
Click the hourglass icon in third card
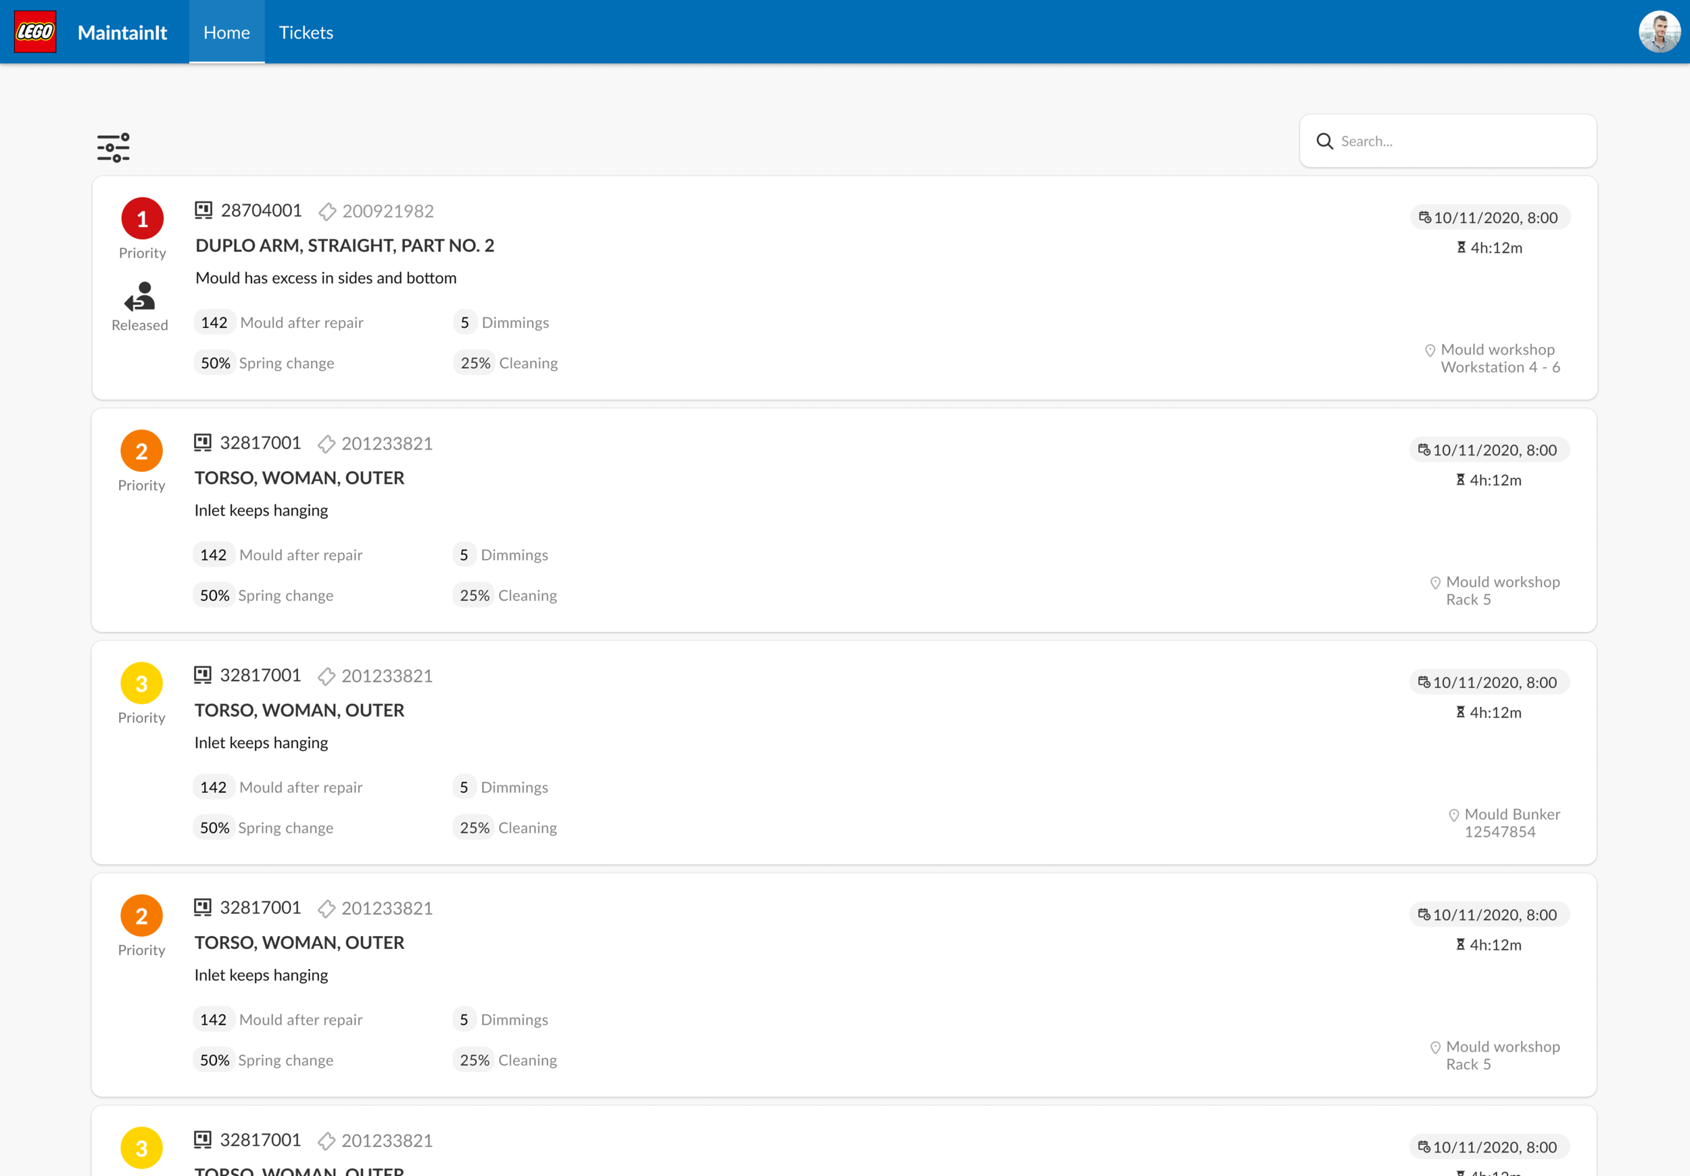(x=1460, y=712)
